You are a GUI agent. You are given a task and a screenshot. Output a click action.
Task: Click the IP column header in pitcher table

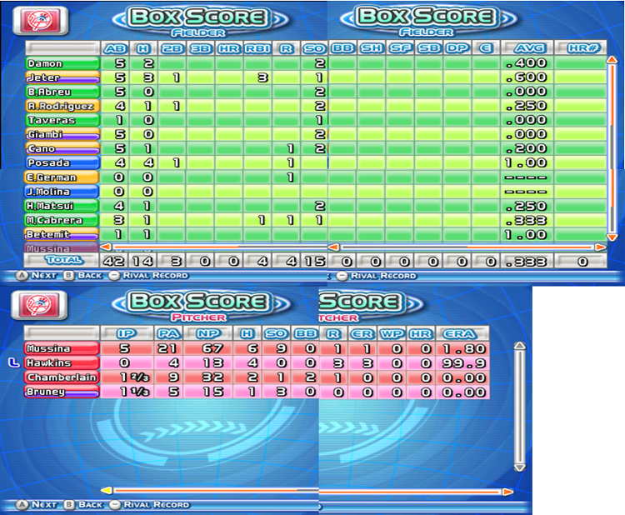tap(127, 333)
